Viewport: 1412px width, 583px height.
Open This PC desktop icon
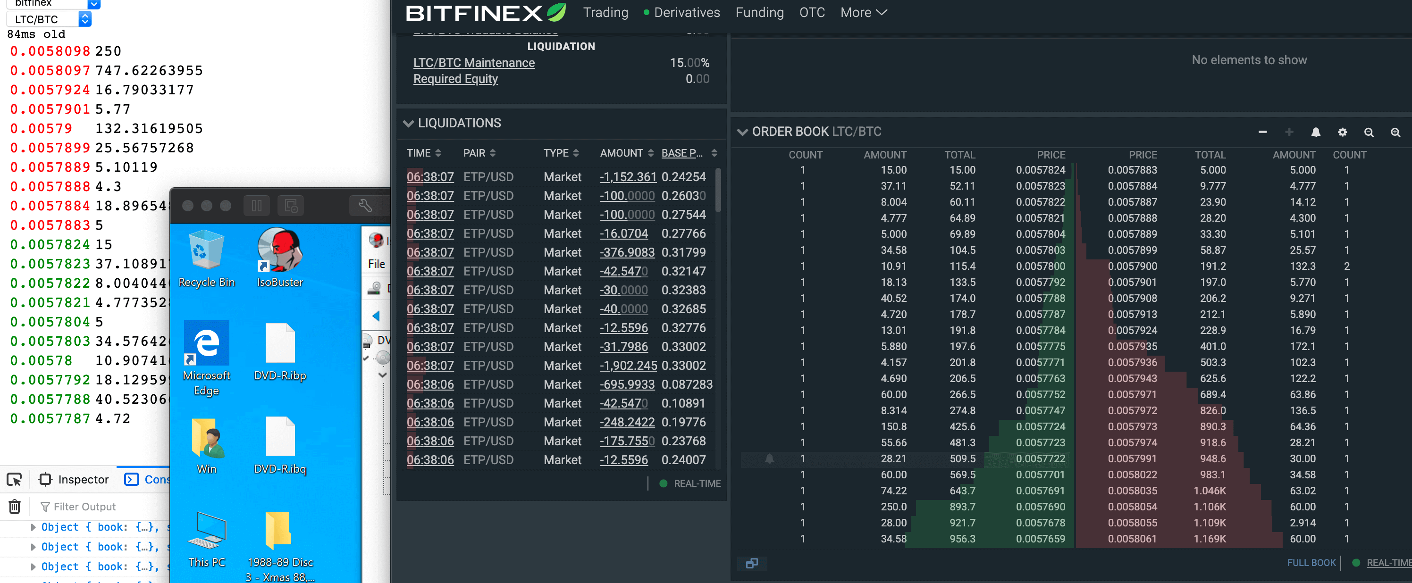[x=207, y=539]
